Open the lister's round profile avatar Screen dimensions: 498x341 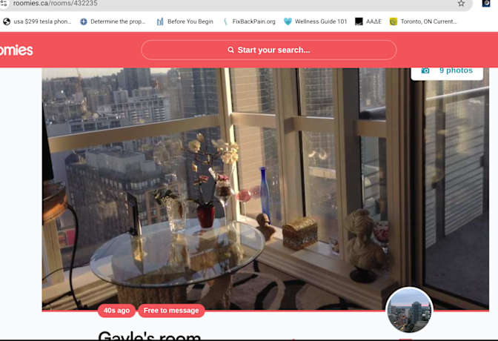pos(409,310)
